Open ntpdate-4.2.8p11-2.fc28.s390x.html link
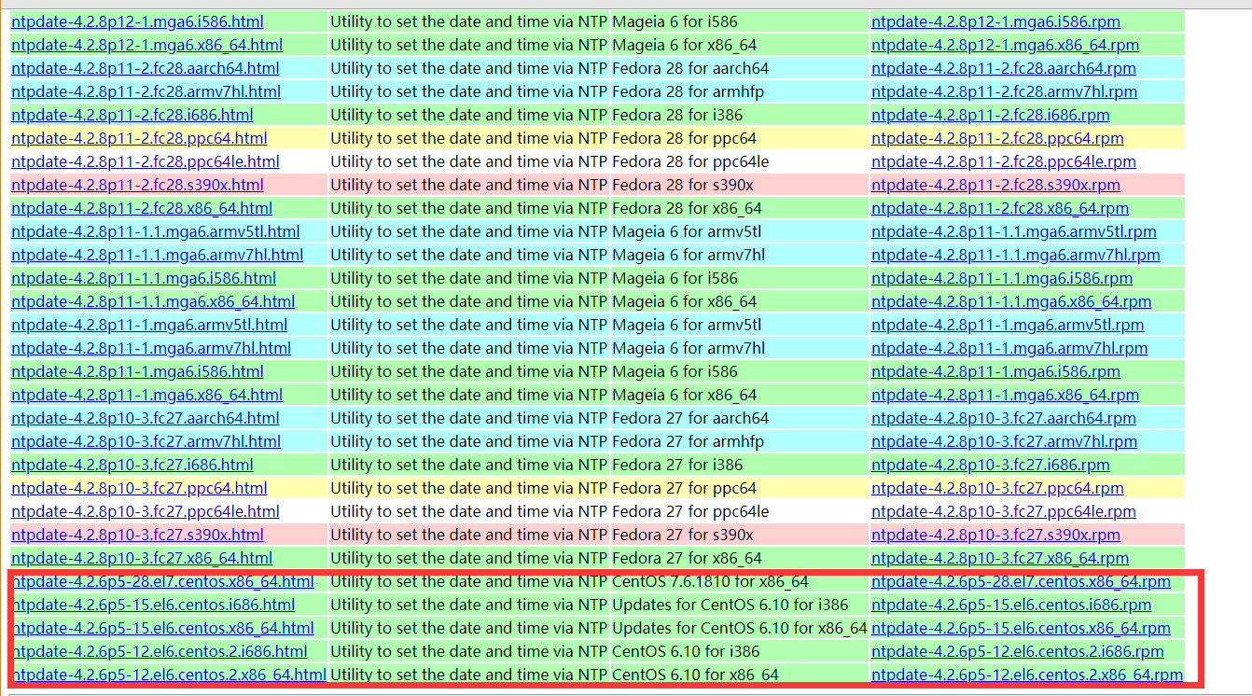 137,185
